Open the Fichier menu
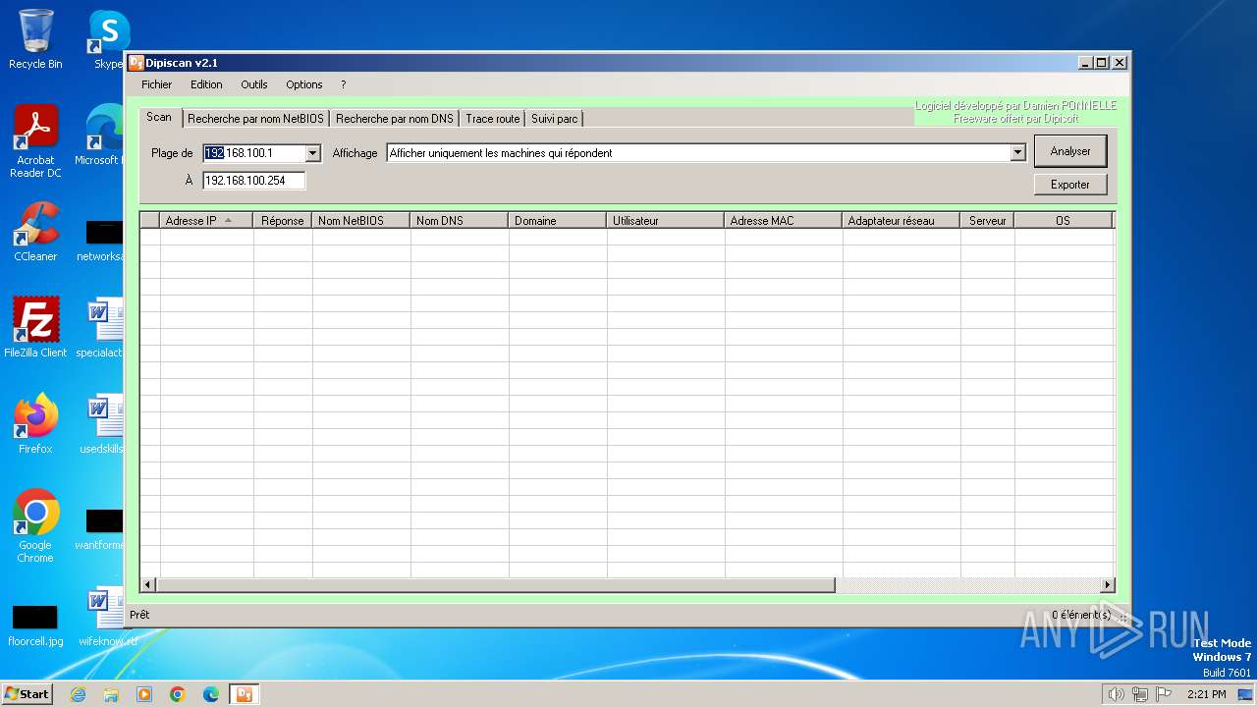 (156, 84)
